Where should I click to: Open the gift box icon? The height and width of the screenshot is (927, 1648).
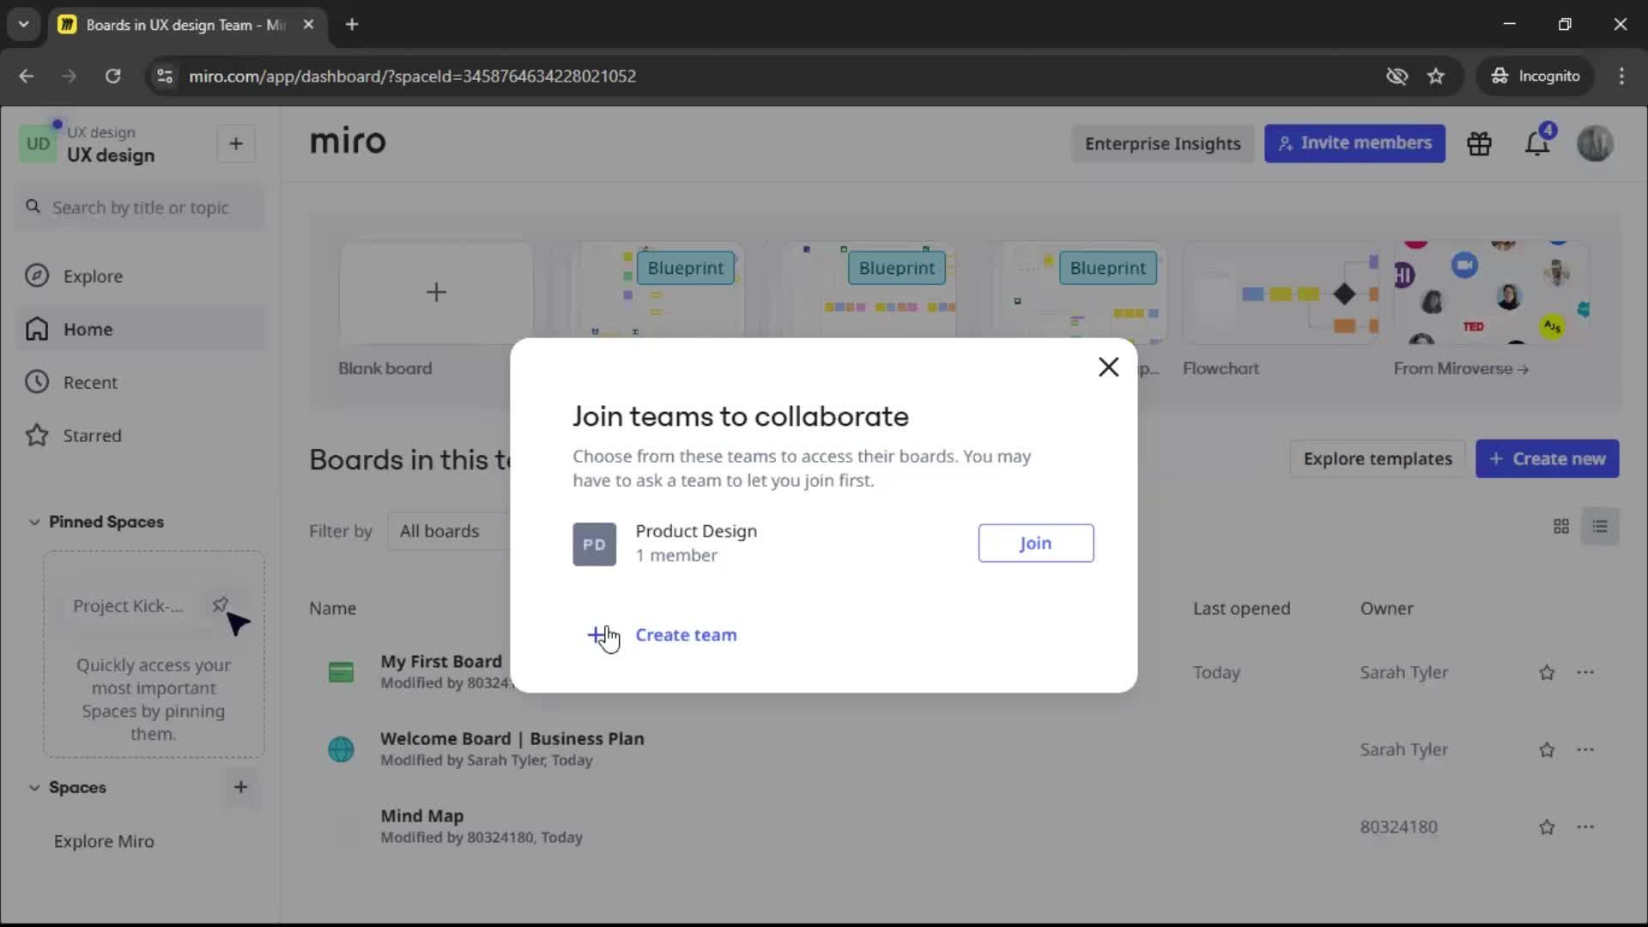coord(1479,144)
